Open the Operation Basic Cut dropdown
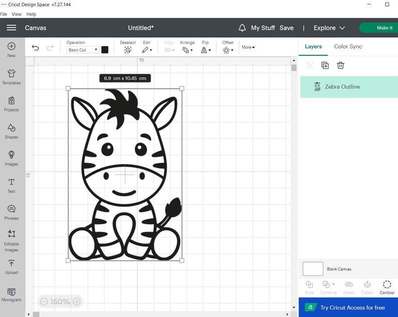398x317 pixels. pyautogui.click(x=83, y=50)
